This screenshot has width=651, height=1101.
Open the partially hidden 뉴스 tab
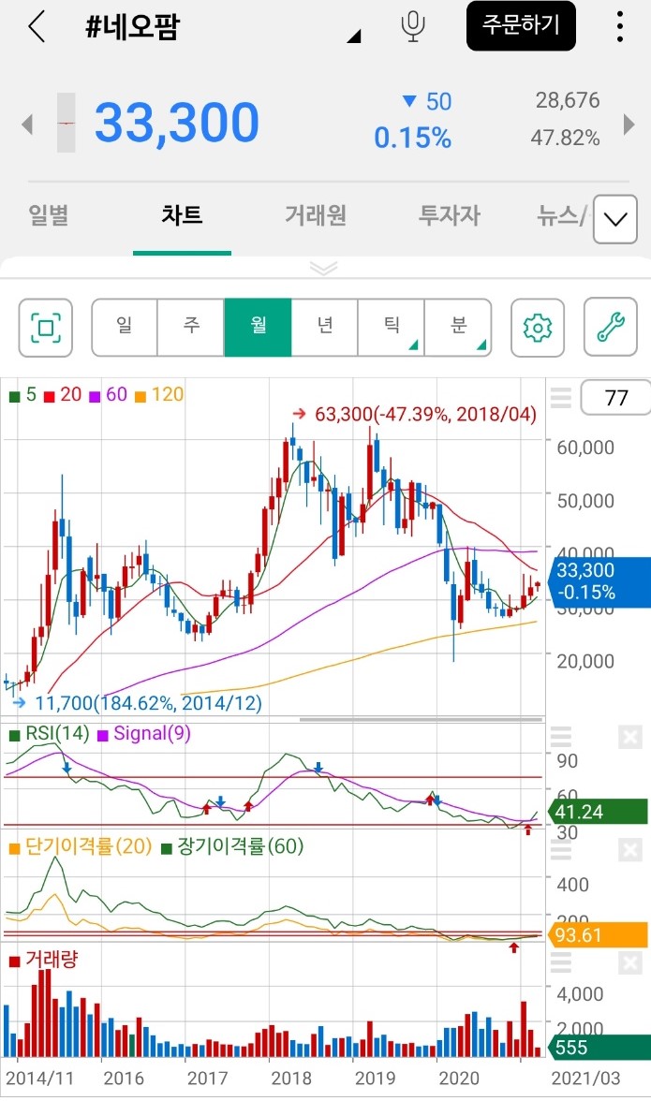[x=562, y=215]
